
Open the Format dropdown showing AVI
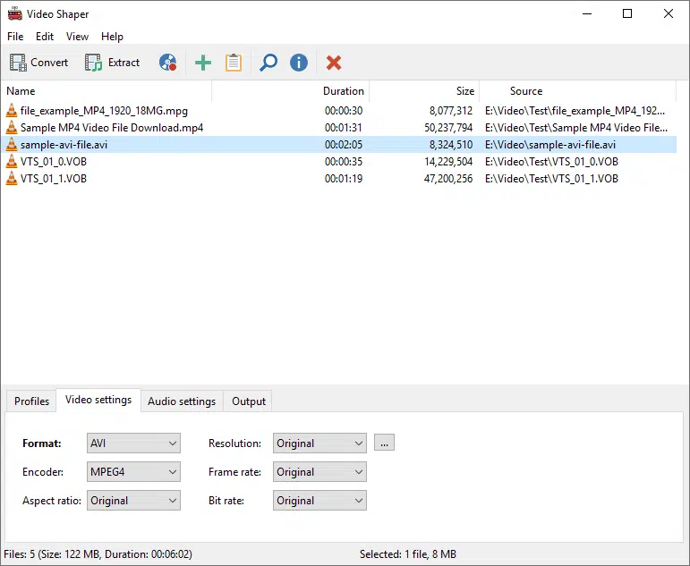pyautogui.click(x=133, y=444)
